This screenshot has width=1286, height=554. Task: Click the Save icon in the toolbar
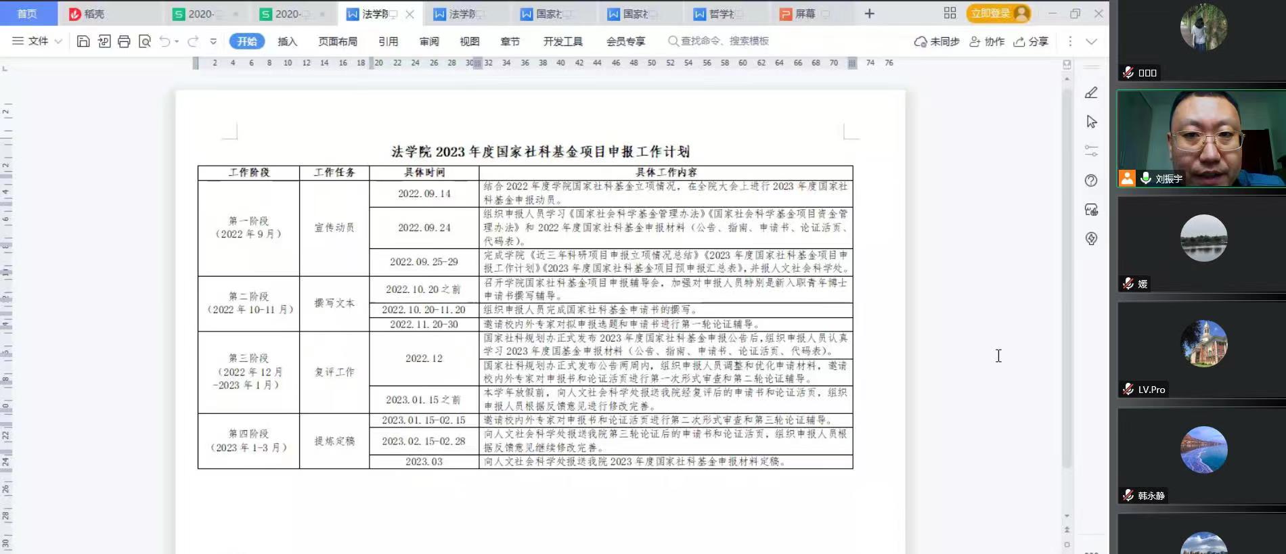click(83, 41)
